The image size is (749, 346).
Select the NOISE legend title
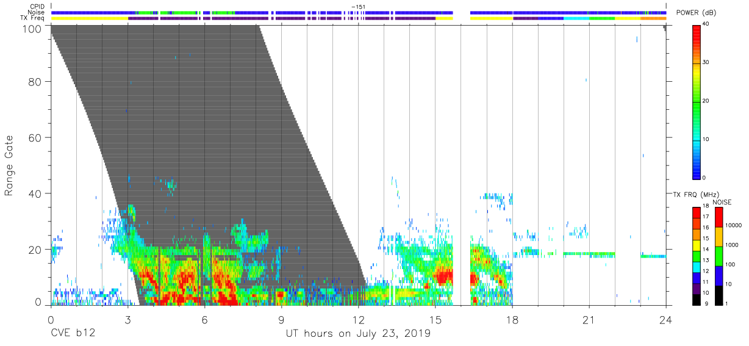[723, 202]
